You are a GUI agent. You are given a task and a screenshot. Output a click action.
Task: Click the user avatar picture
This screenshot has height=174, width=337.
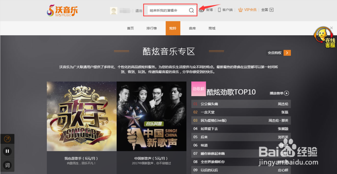[114, 10]
